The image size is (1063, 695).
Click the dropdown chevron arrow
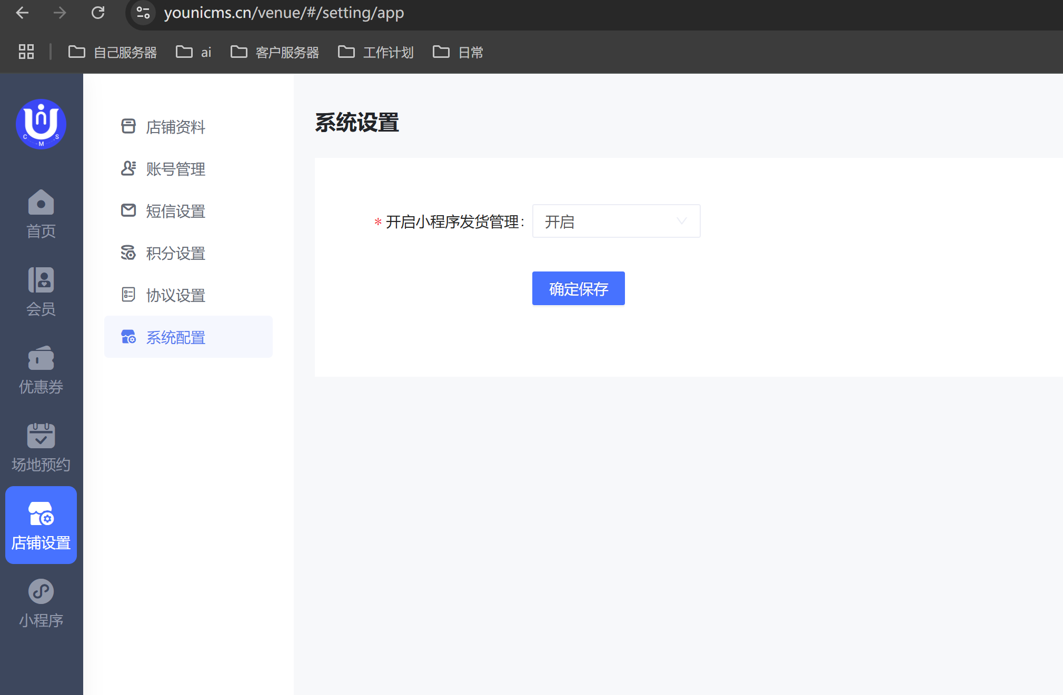[x=681, y=221]
